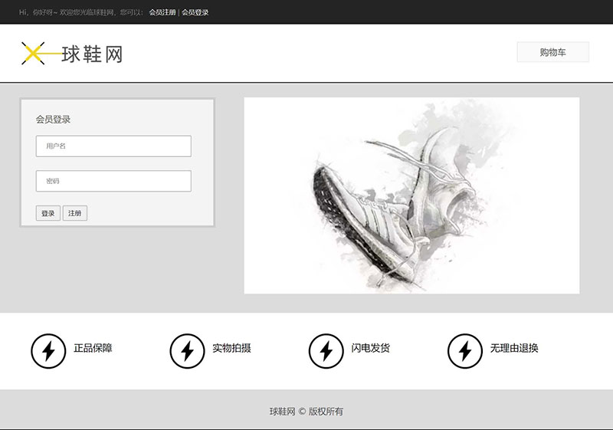
Task: Open the 会员注册 link in top bar
Action: coord(162,12)
